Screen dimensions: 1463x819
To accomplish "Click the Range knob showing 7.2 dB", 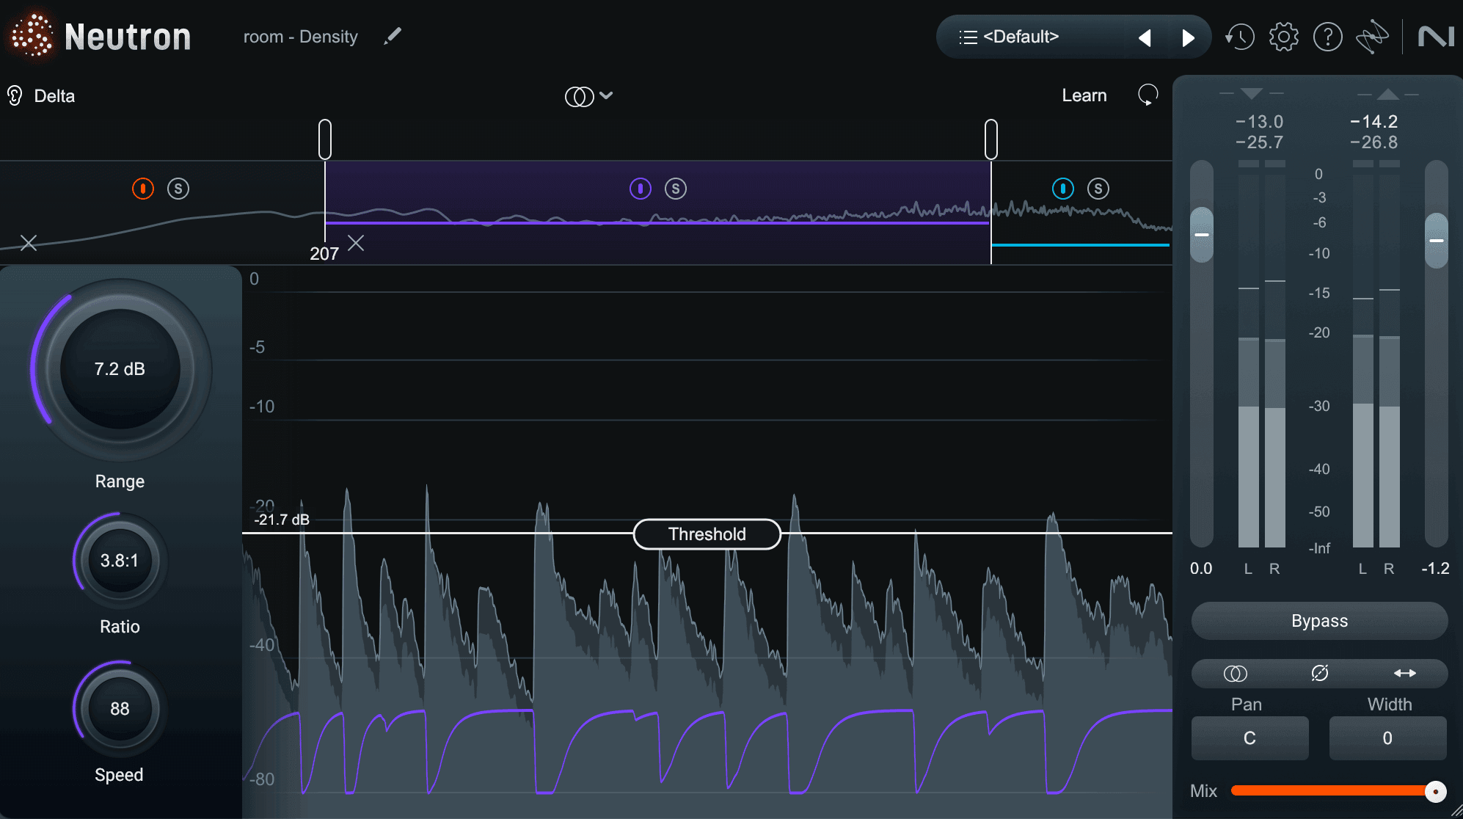I will point(120,369).
